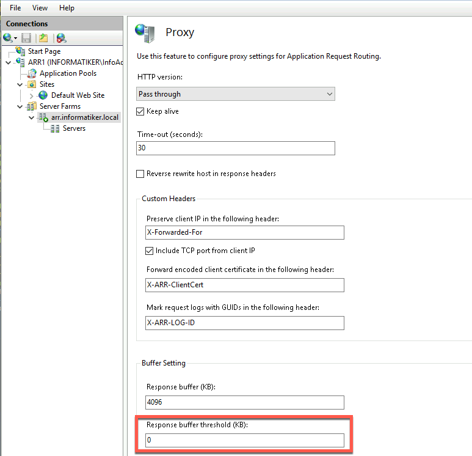The width and height of the screenshot is (472, 456).
Task: Select arr.informatiker.local server farm
Action: click(85, 117)
